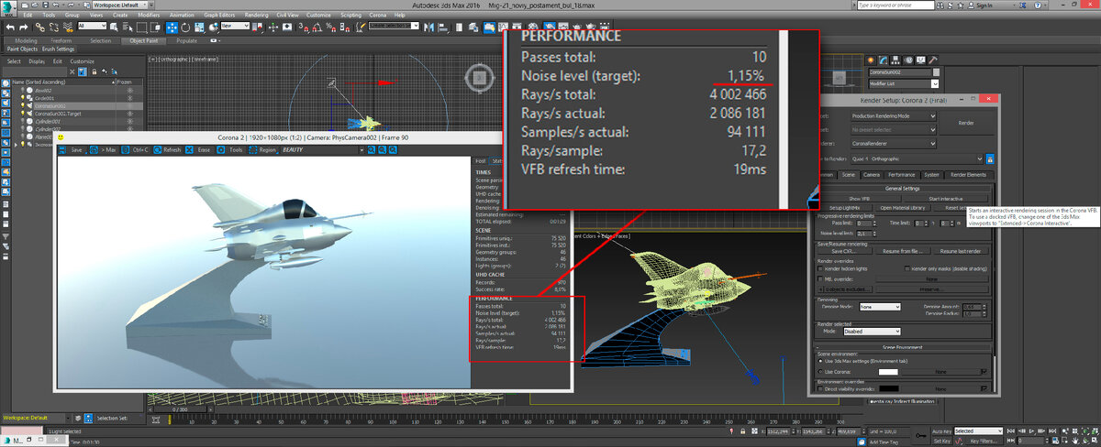Toggle Mtl. override checkbox
1101x447 pixels.
point(820,279)
